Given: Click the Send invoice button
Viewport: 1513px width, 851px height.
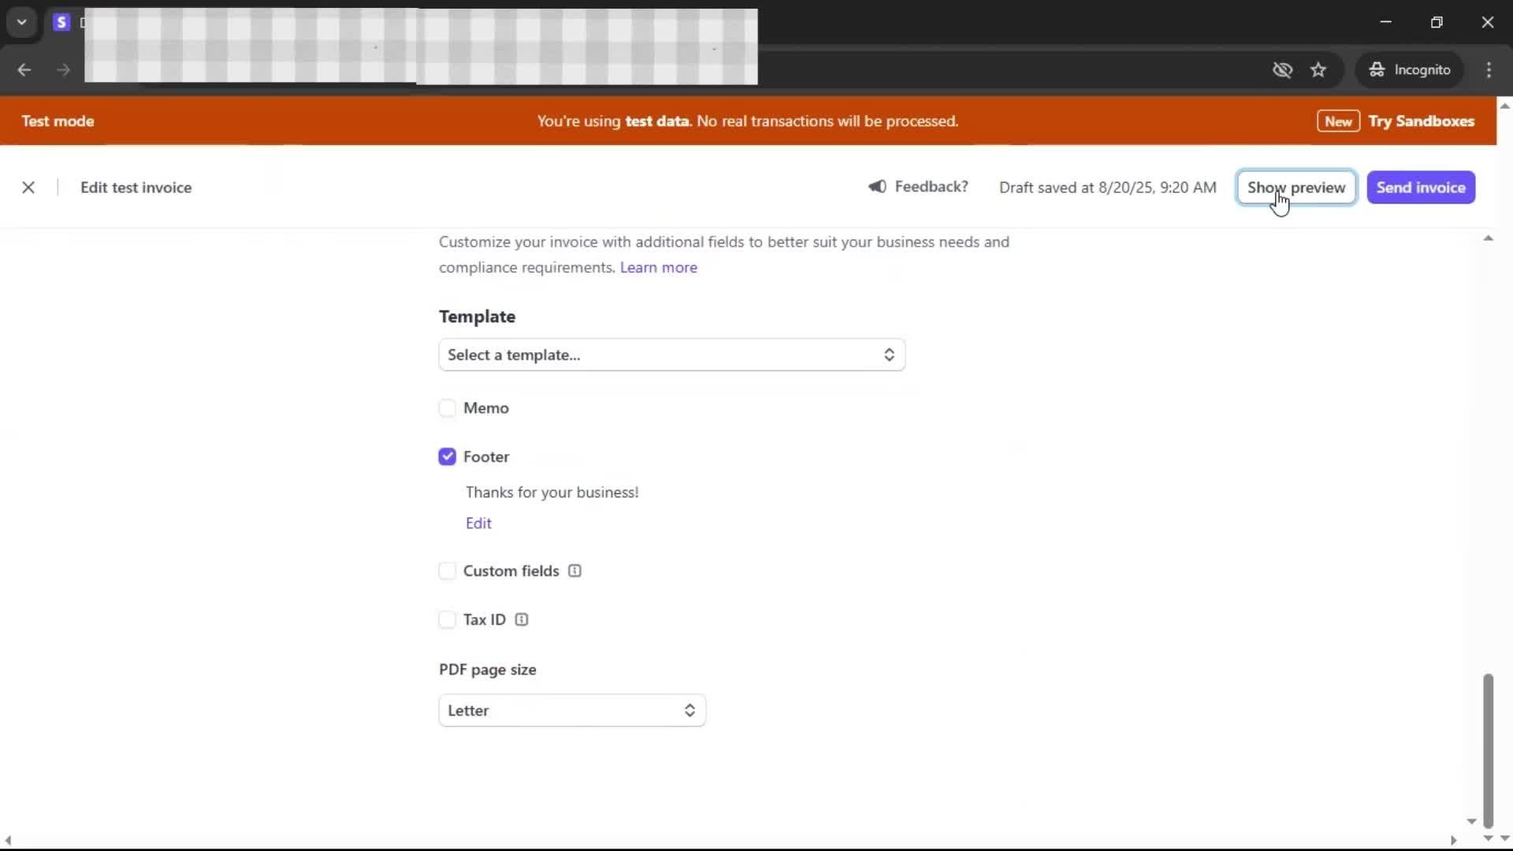Looking at the screenshot, I should (x=1421, y=188).
